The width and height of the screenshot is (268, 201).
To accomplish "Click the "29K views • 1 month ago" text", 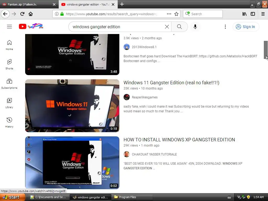I will [141, 146].
